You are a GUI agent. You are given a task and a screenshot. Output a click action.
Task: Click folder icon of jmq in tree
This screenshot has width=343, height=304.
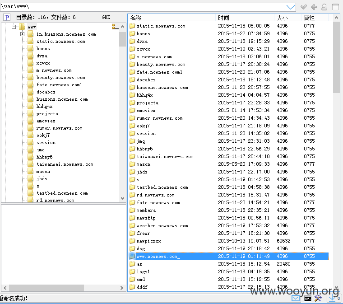pos(31,150)
